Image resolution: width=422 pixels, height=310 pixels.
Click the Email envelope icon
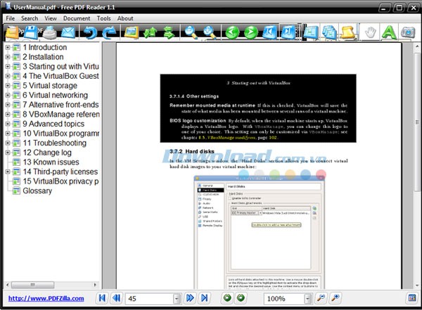tap(68, 32)
